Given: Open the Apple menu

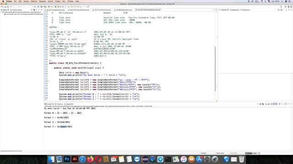Looking at the screenshot, I should [3, 1].
